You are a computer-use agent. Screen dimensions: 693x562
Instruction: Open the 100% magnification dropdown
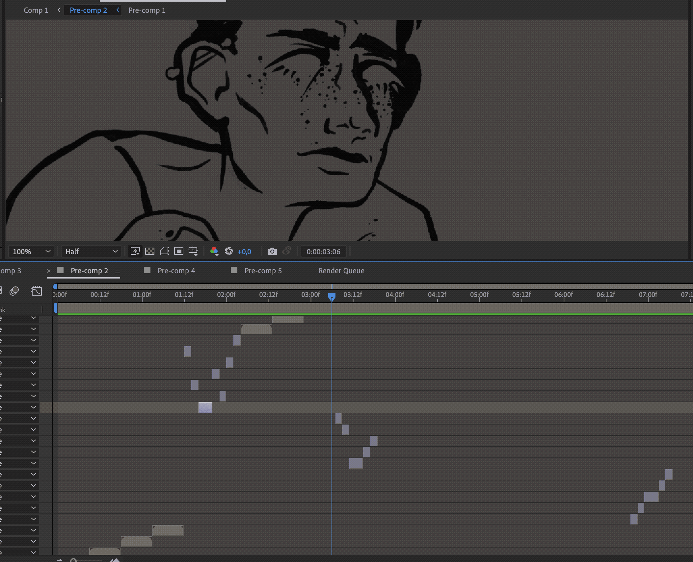click(x=31, y=252)
